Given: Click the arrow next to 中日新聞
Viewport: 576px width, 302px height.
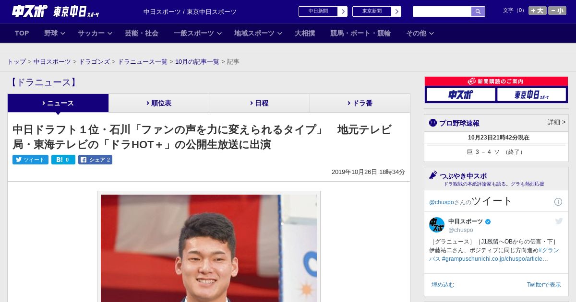Looking at the screenshot, I should click(342, 12).
